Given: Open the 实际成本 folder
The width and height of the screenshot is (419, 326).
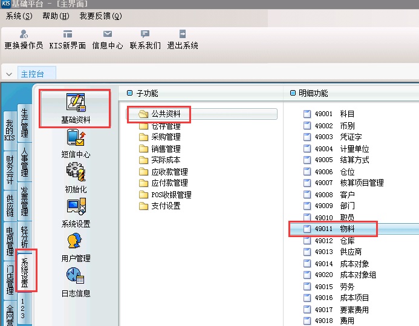Looking at the screenshot, I should coord(160,160).
